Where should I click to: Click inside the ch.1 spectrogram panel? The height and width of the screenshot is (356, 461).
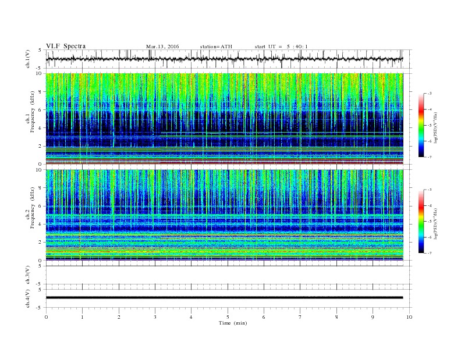224,119
